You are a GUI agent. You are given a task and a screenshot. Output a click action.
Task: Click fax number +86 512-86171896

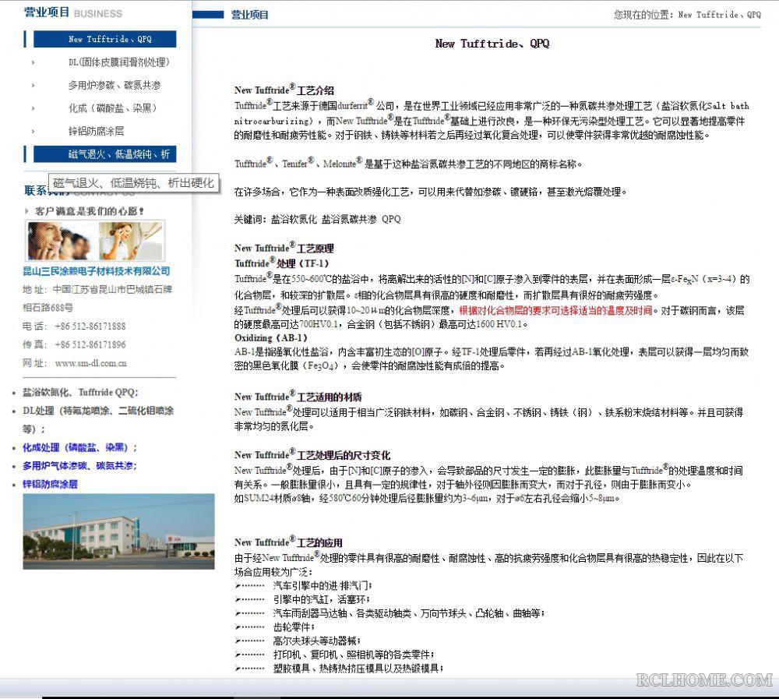[90, 345]
